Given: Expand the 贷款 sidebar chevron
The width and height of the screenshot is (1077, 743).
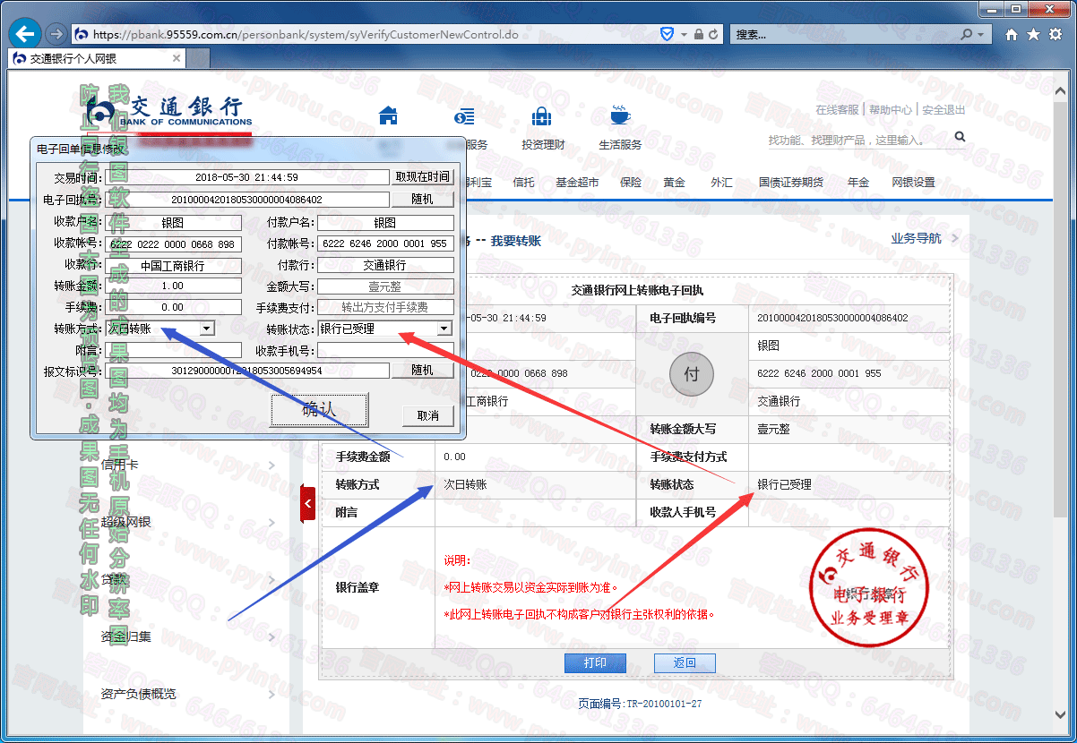Looking at the screenshot, I should pos(271,579).
